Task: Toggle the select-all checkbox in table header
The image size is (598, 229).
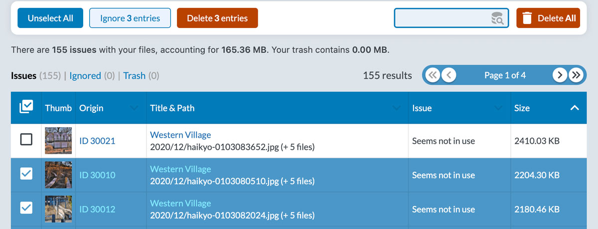Action: click(x=26, y=107)
